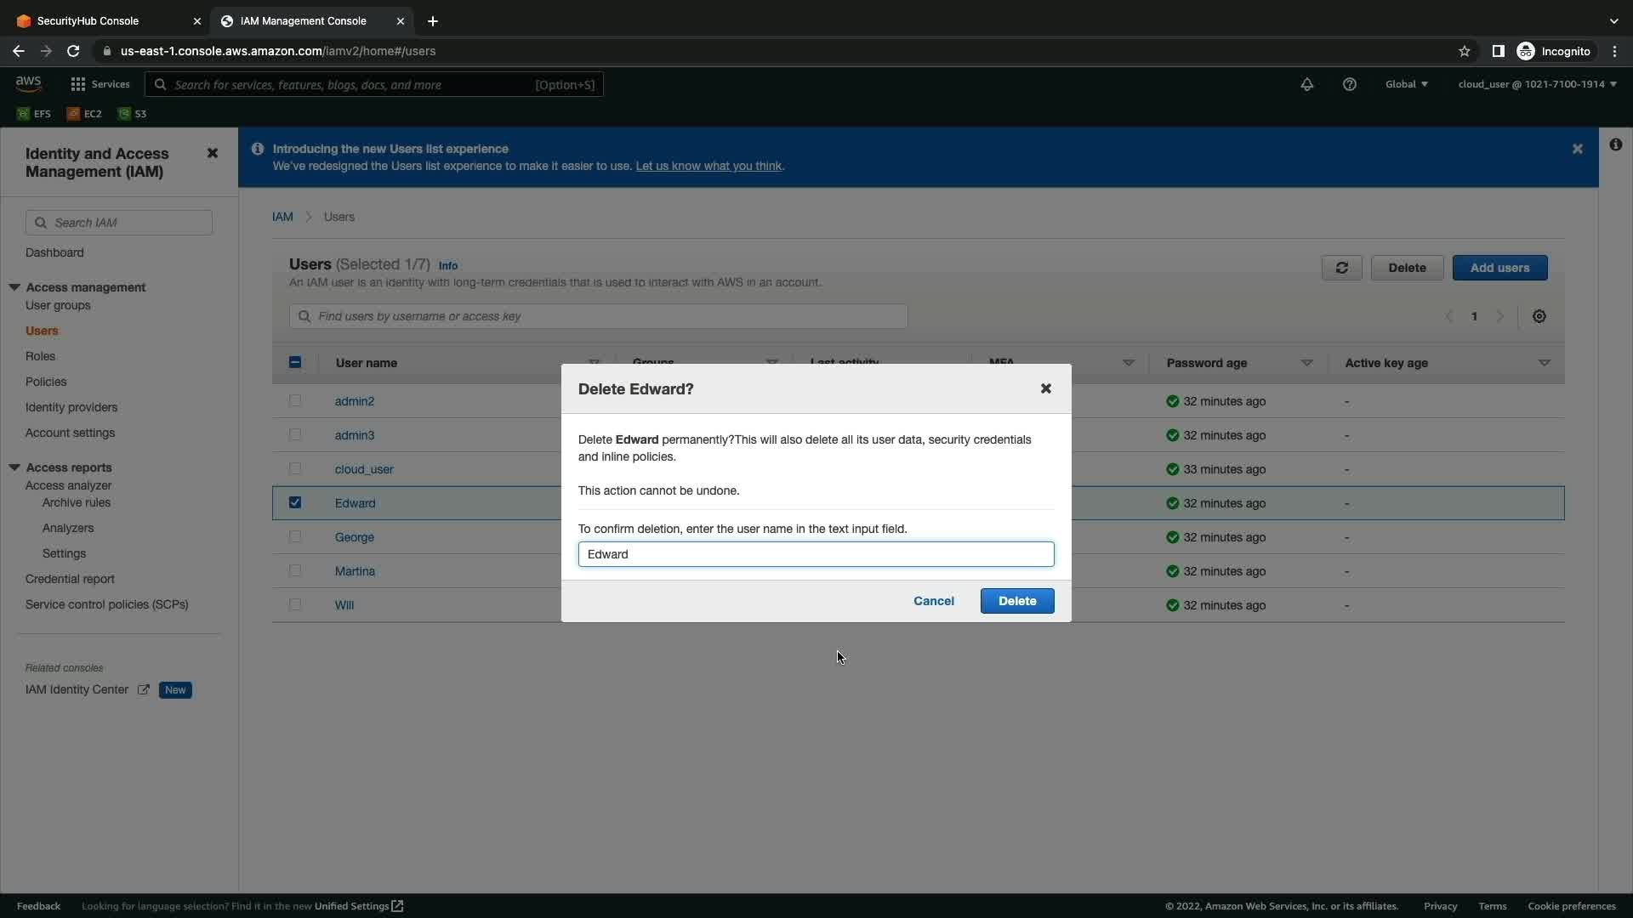1633x918 pixels.
Task: Open the info panel icon at right
Action: (1615, 144)
